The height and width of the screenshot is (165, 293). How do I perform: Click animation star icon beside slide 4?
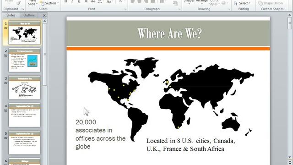[6, 110]
